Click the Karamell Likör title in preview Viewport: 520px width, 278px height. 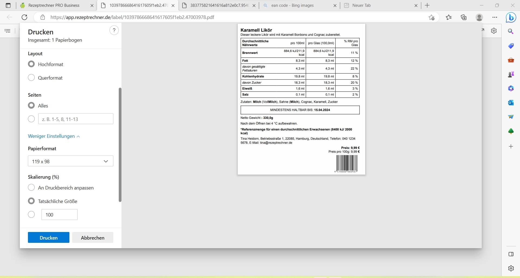pyautogui.click(x=256, y=30)
